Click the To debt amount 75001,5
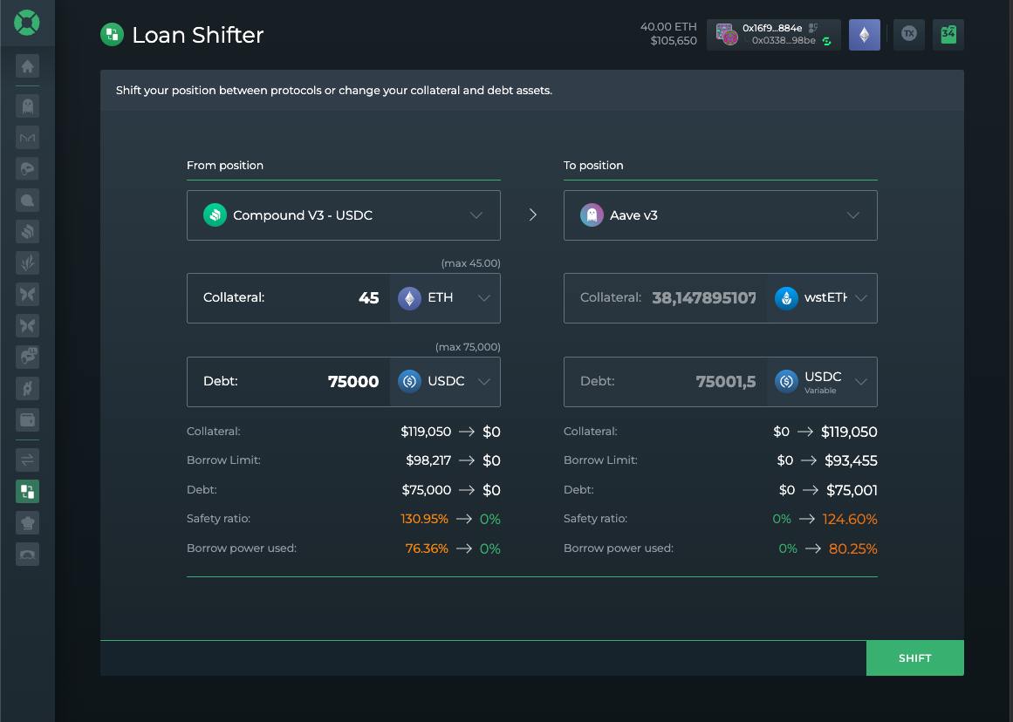This screenshot has height=722, width=1013. (726, 382)
